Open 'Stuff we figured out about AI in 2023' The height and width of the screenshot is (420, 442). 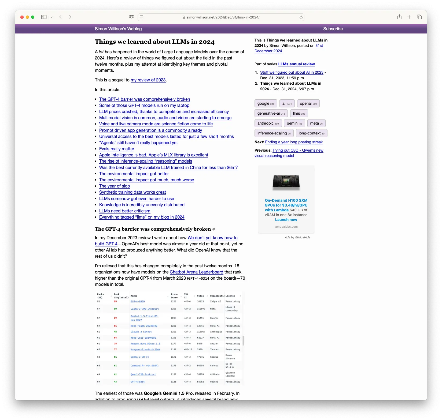click(x=292, y=72)
